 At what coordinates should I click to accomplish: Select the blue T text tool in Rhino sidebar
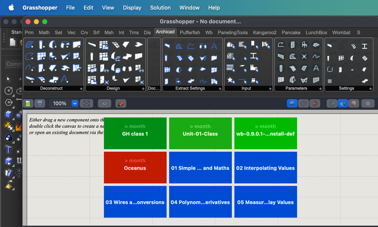[x=8, y=150]
